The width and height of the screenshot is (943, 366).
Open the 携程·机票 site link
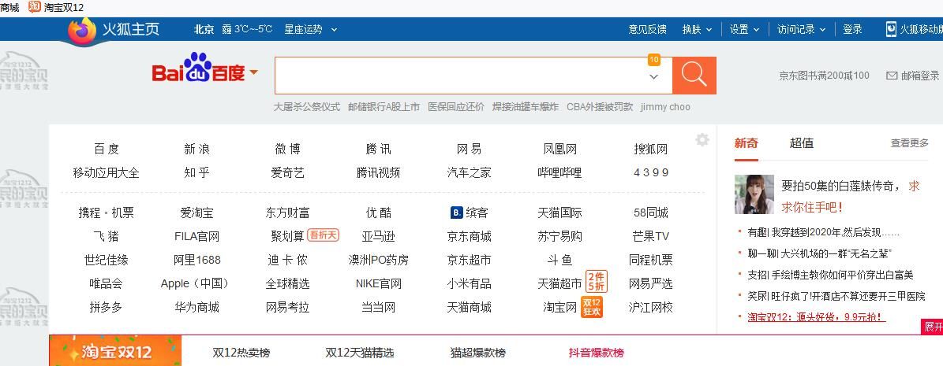107,213
